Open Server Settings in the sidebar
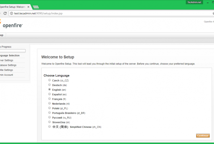Viewport: 214px width, 144px height. coord(6,60)
